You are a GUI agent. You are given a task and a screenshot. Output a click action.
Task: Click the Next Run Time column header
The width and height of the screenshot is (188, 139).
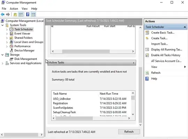click(x=109, y=94)
